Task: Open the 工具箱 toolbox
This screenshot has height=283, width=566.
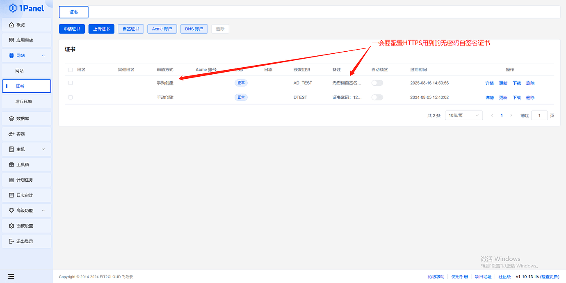Action: pyautogui.click(x=26, y=164)
